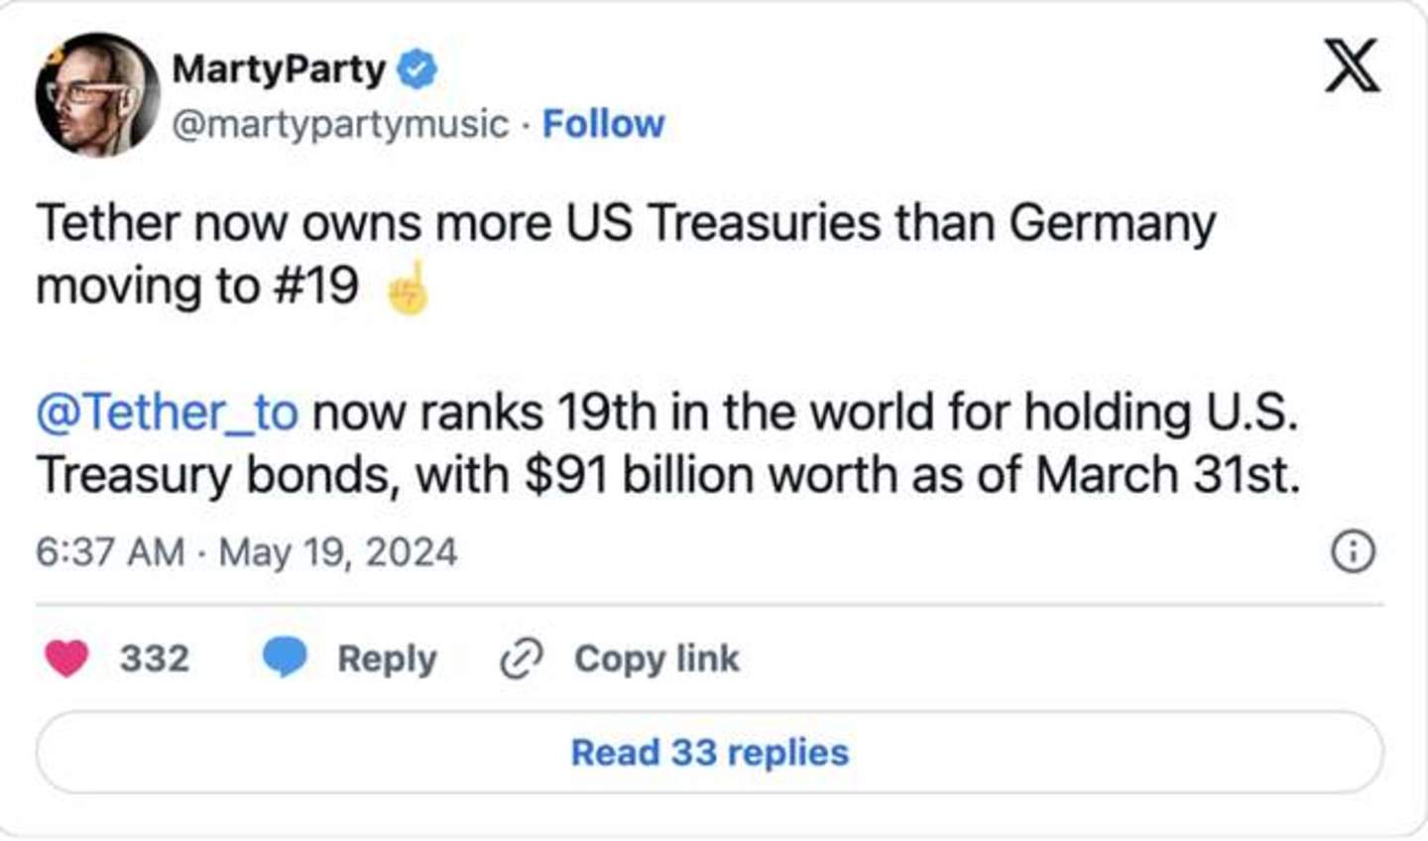Click the MartyParty display name

point(279,68)
